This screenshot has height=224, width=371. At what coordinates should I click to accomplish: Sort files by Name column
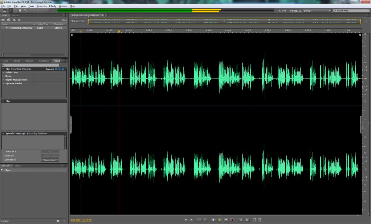point(18,24)
